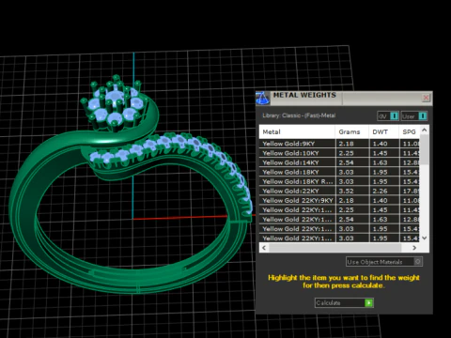Select the Yellow Gold:18KY R... row
This screenshot has width=451, height=338.
tap(339, 181)
